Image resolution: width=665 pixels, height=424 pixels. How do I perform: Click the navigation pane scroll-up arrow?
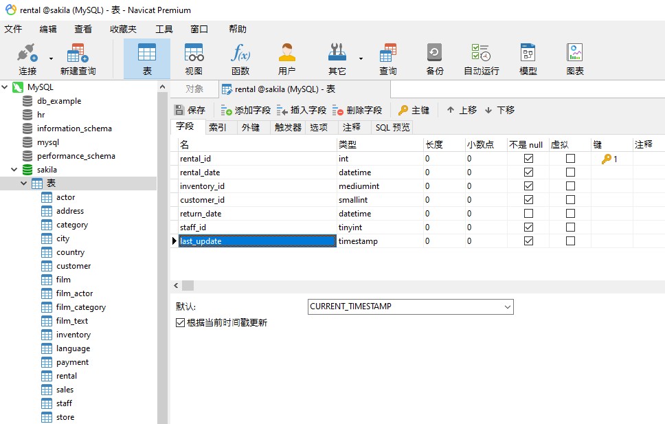pos(162,87)
